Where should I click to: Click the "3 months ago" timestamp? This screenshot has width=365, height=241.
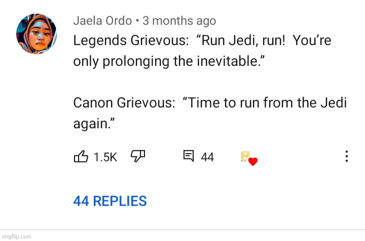click(x=179, y=21)
